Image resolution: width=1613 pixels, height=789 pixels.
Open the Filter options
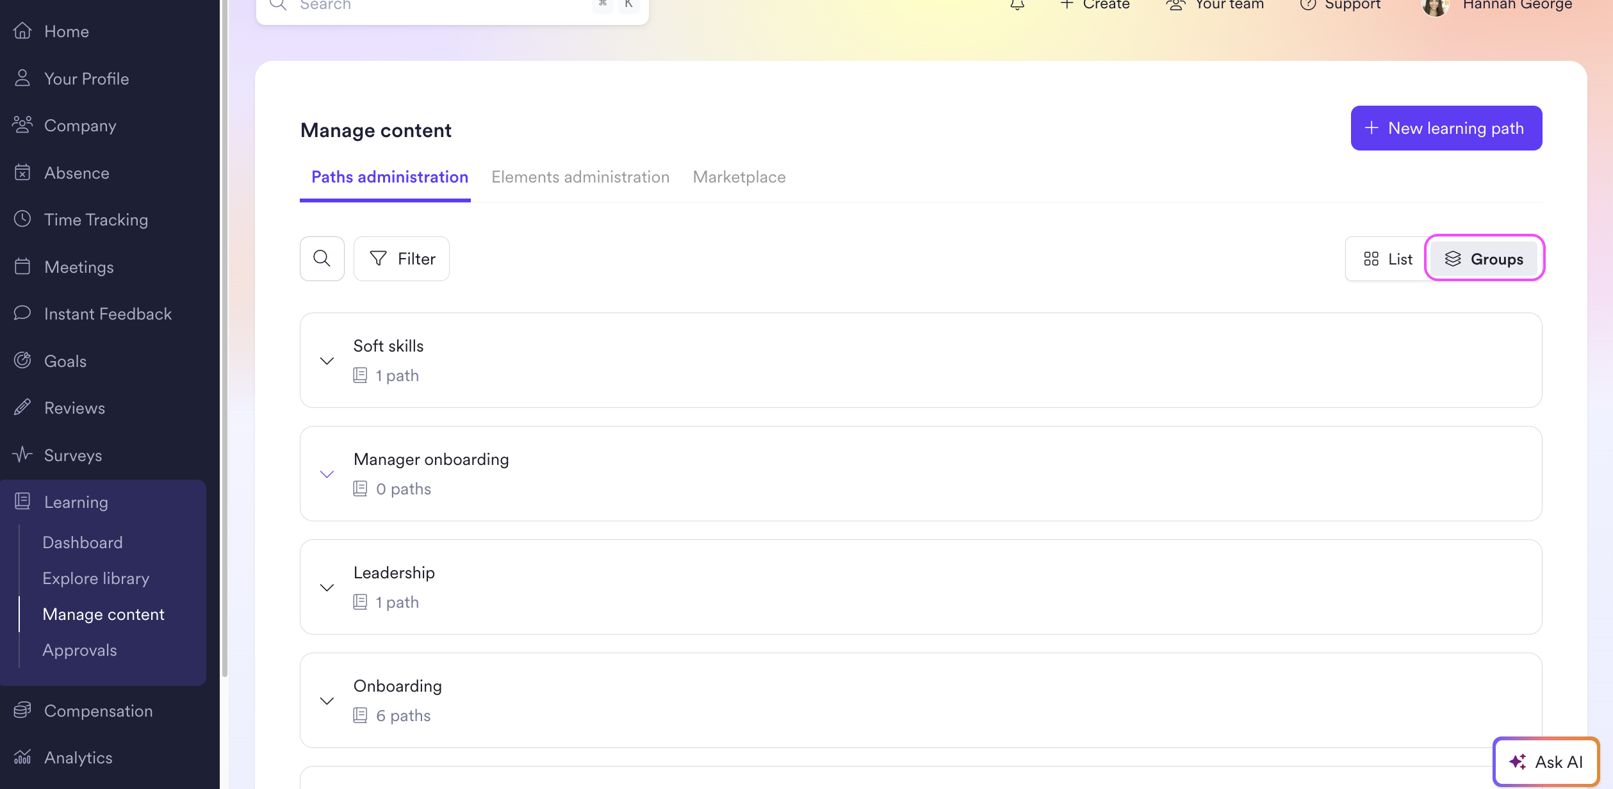click(402, 259)
